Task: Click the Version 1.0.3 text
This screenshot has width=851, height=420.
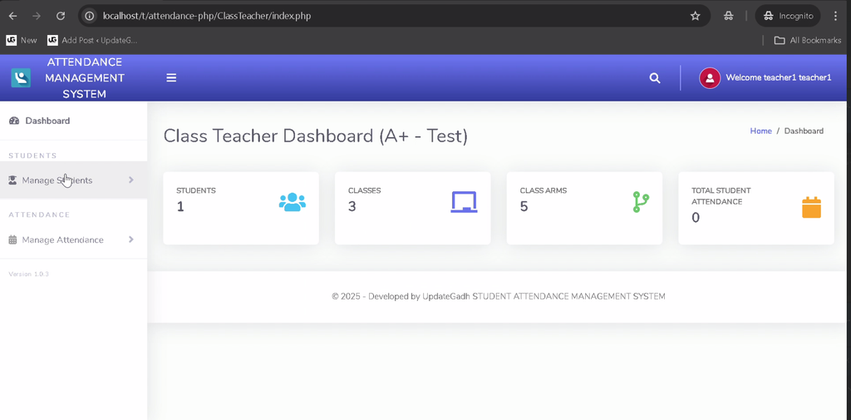Action: (29, 274)
